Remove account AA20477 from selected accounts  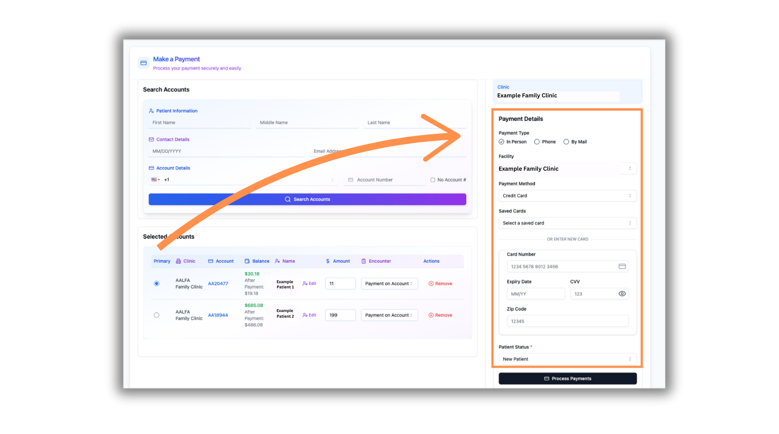[x=440, y=284]
